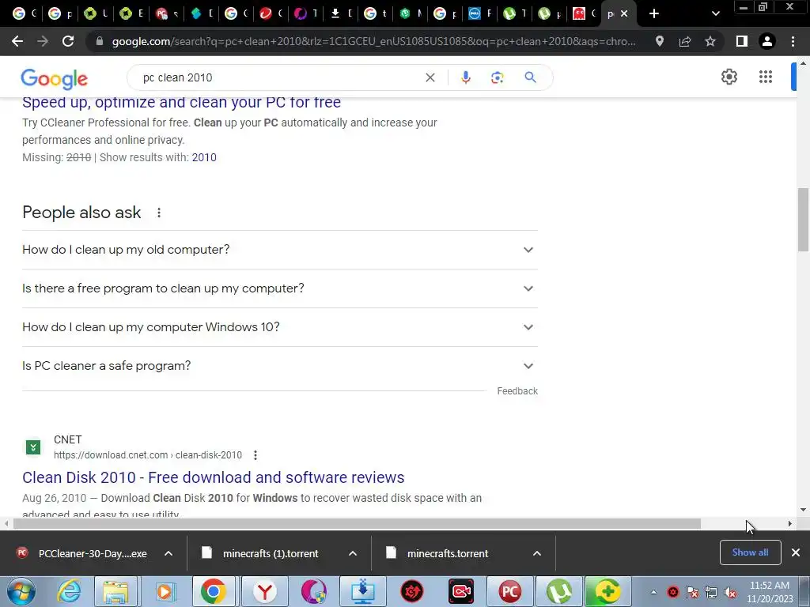Open the location permission icon in address bar
Screen dimensions: 810x607
tap(659, 41)
